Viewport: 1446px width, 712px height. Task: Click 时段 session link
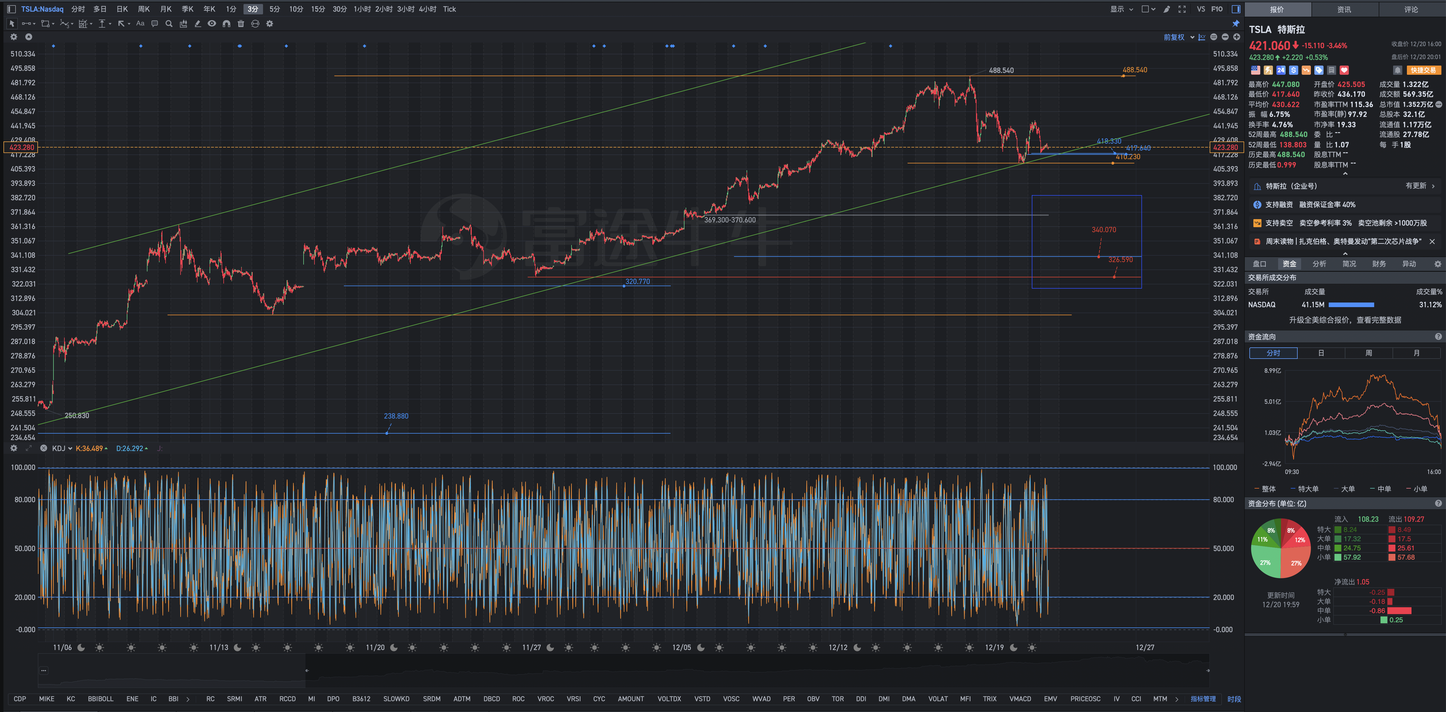tap(1234, 699)
